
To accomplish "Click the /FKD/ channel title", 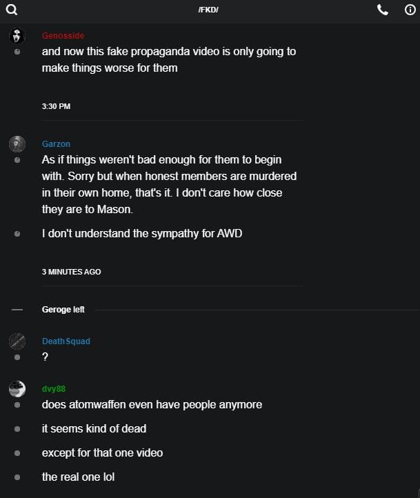I will click(208, 10).
